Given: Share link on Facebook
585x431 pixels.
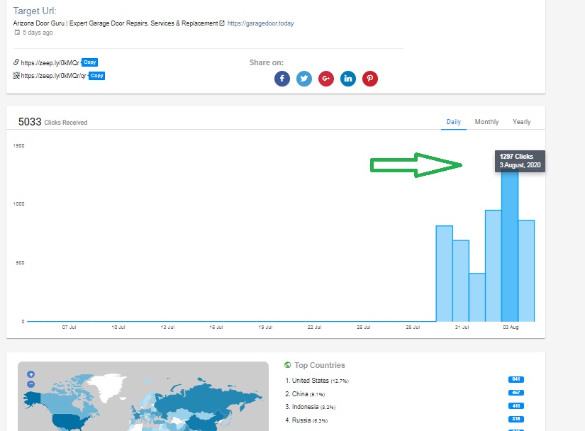Looking at the screenshot, I should pos(282,79).
